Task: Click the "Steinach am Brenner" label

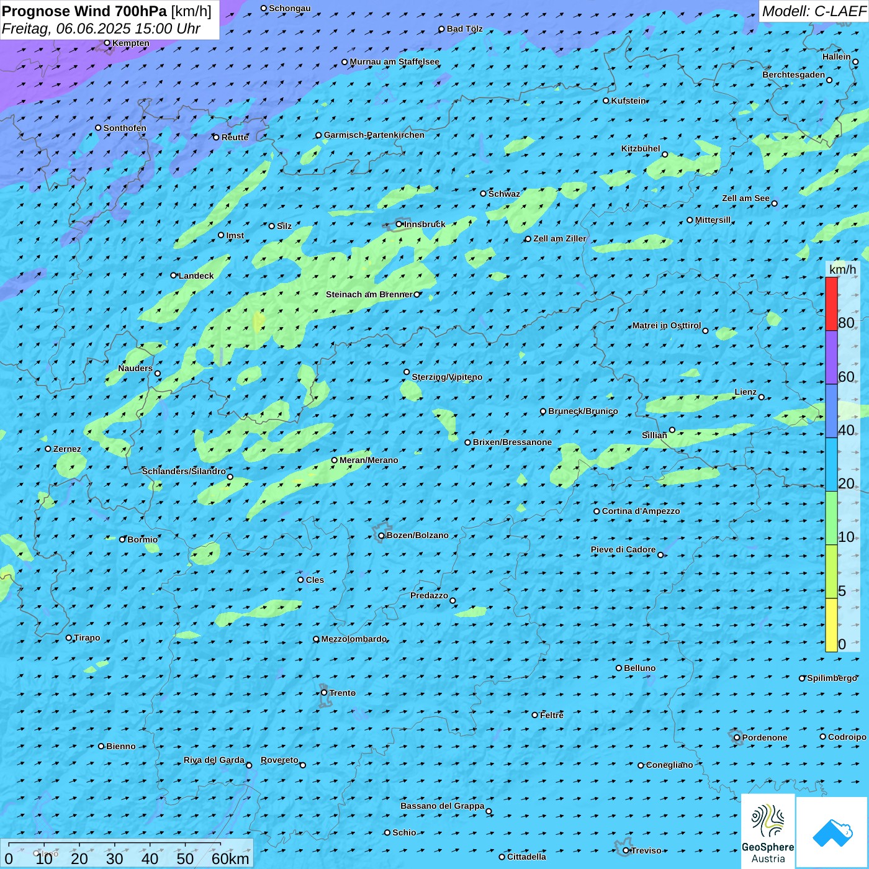Action: 369,294
